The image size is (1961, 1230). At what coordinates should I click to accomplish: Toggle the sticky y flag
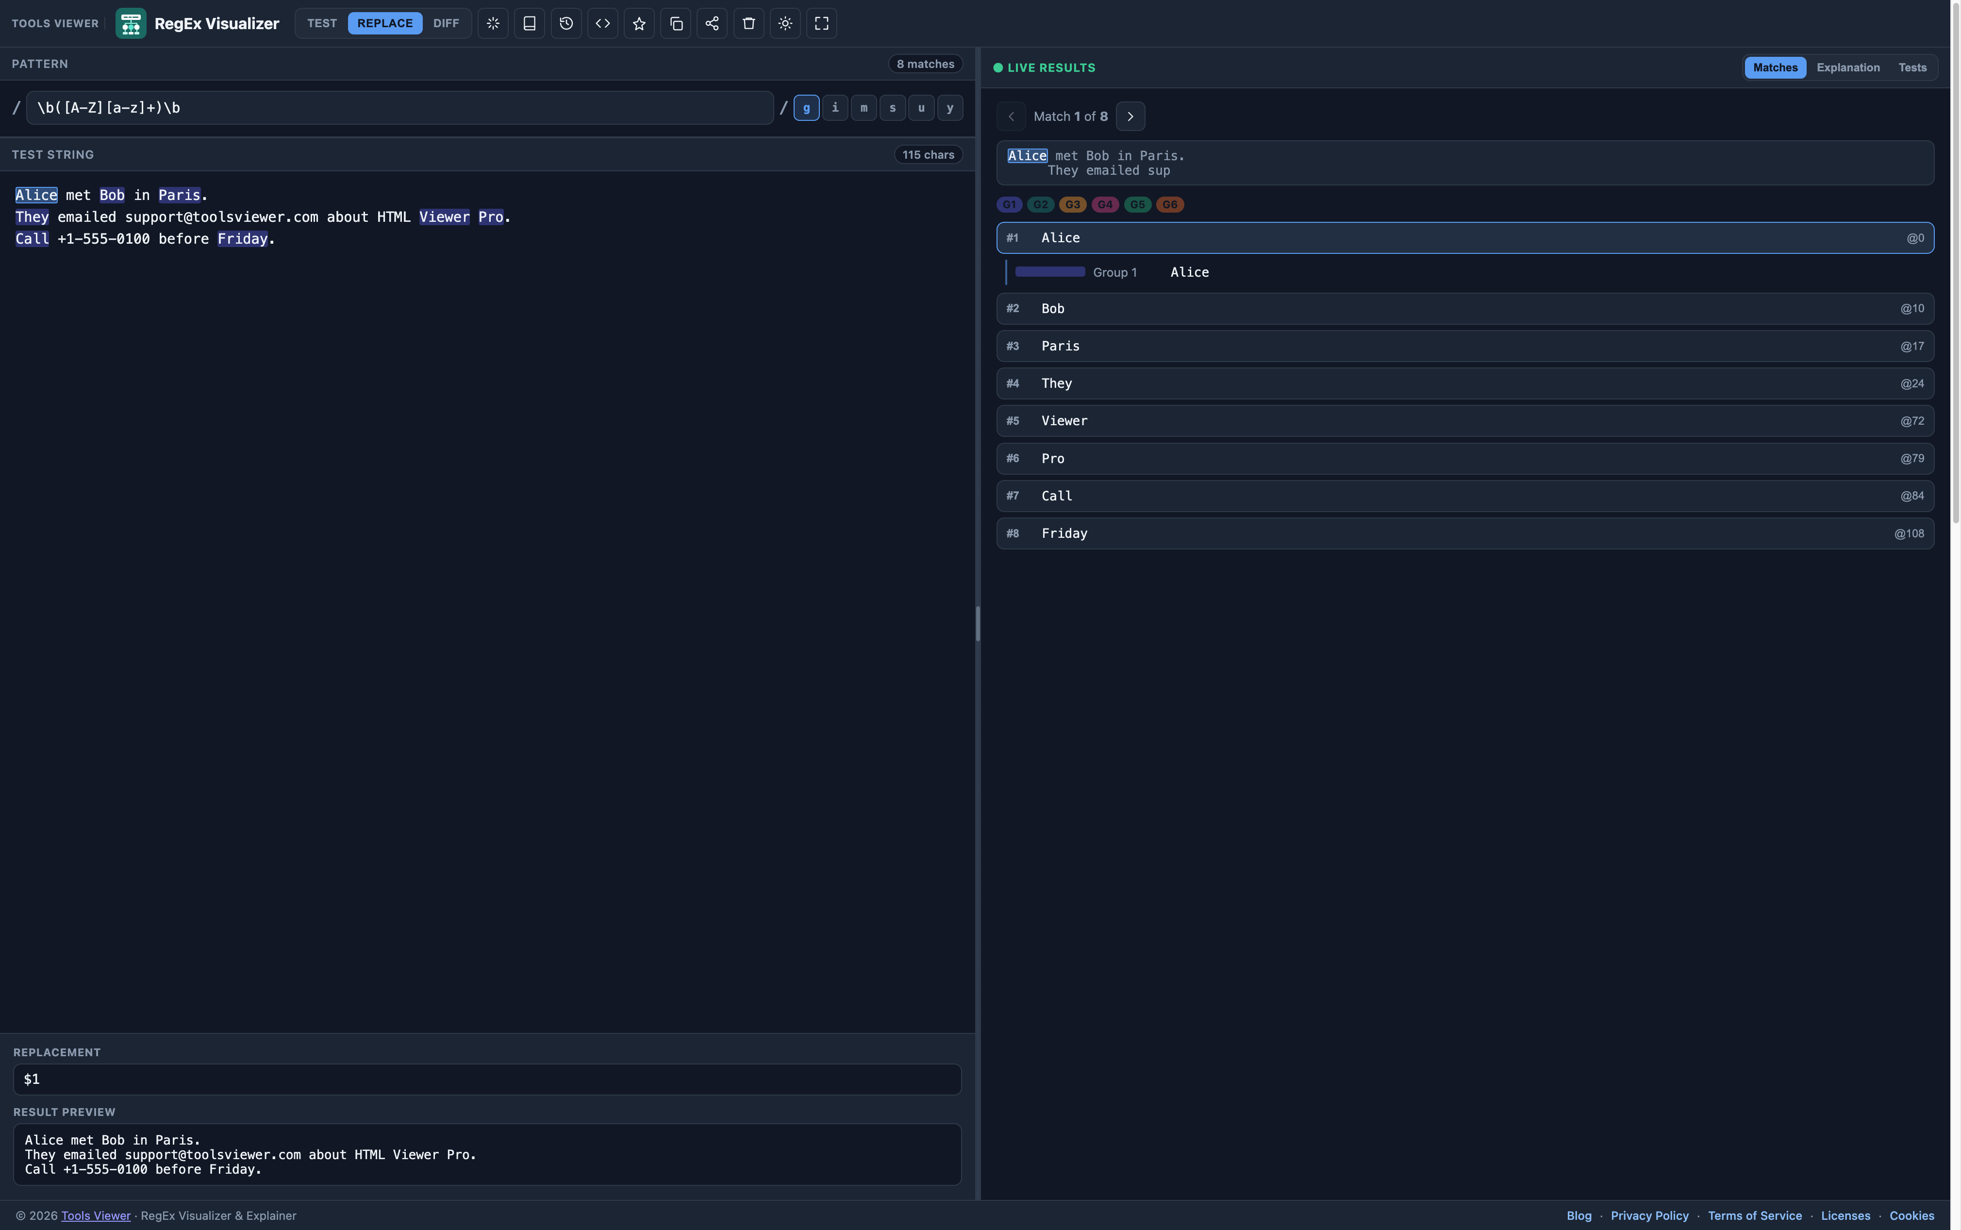point(950,108)
